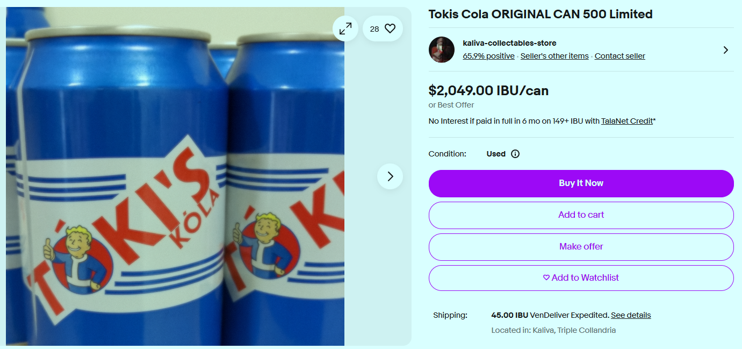Go to the next product image
Image resolution: width=742 pixels, height=349 pixels.
tap(390, 176)
